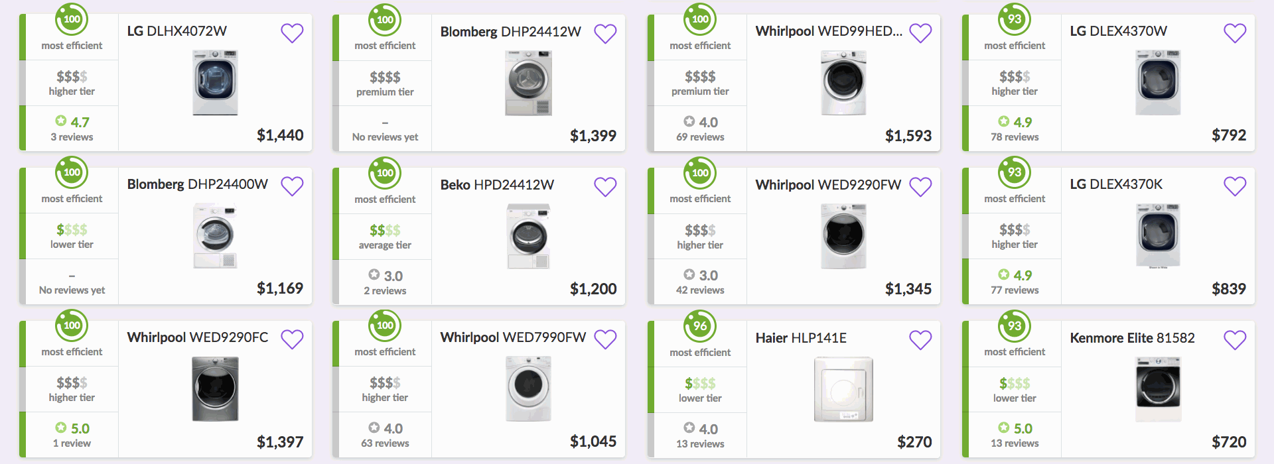View the 78 reviews for LG DLEX4370W
Image resolution: width=1274 pixels, height=464 pixels.
tap(1015, 137)
